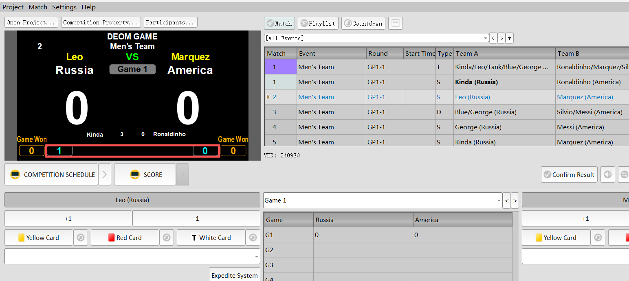Switch to the Playlist view

click(x=318, y=23)
